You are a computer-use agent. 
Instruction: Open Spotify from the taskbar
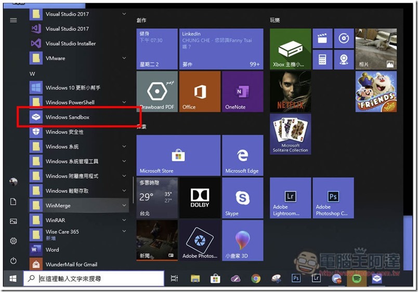click(357, 278)
